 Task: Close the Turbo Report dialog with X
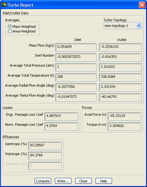[x=142, y=5]
